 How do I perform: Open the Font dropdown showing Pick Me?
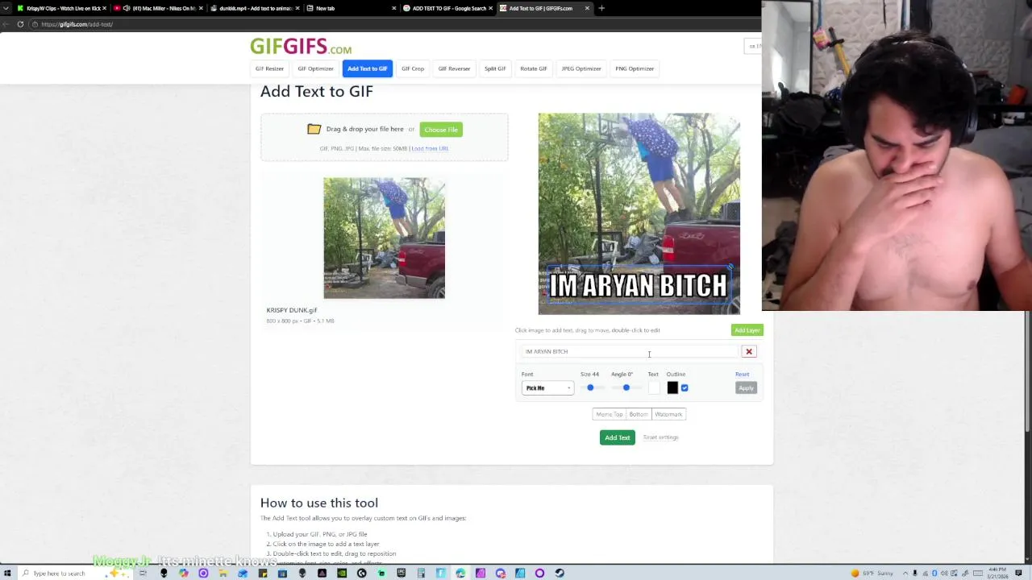[547, 388]
